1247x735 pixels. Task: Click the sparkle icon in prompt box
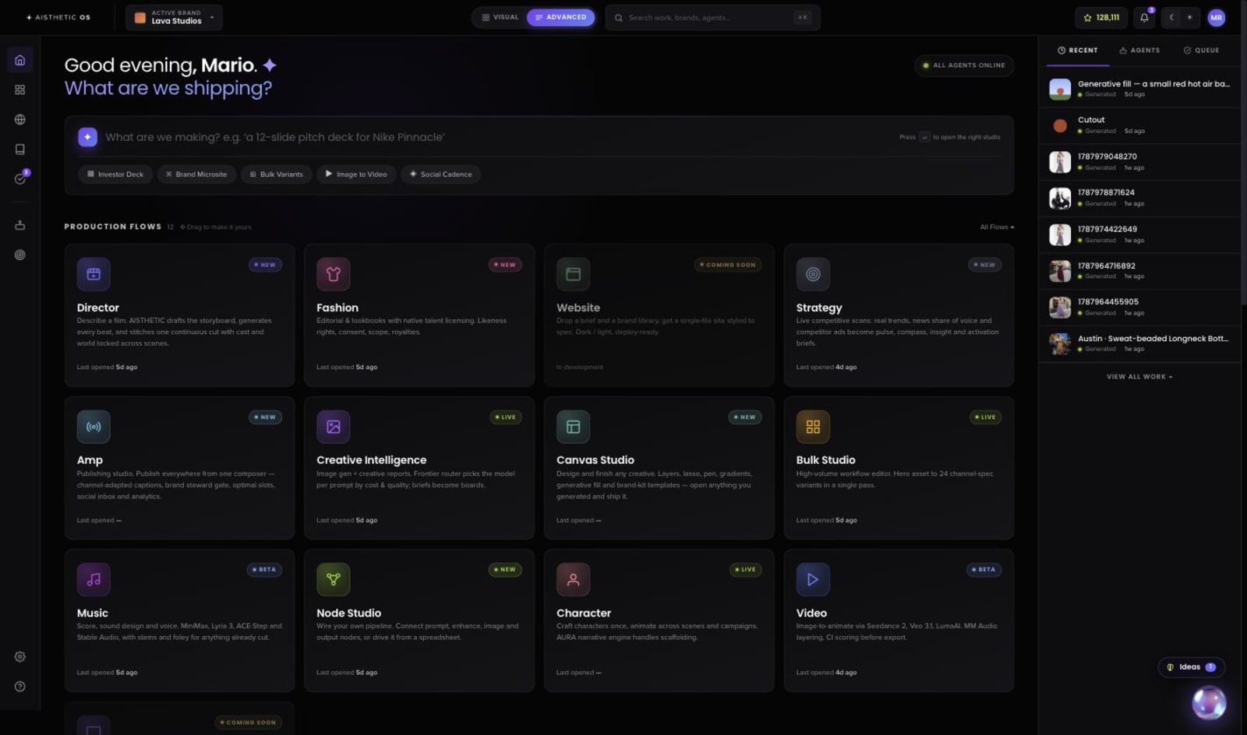point(87,137)
